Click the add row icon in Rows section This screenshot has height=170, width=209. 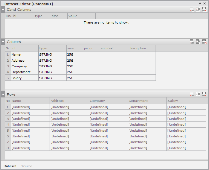coord(192,94)
